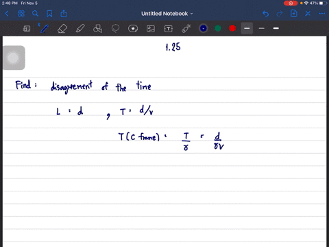Close the editing toolbar with the X icon
329x247 pixels.
click(x=308, y=14)
